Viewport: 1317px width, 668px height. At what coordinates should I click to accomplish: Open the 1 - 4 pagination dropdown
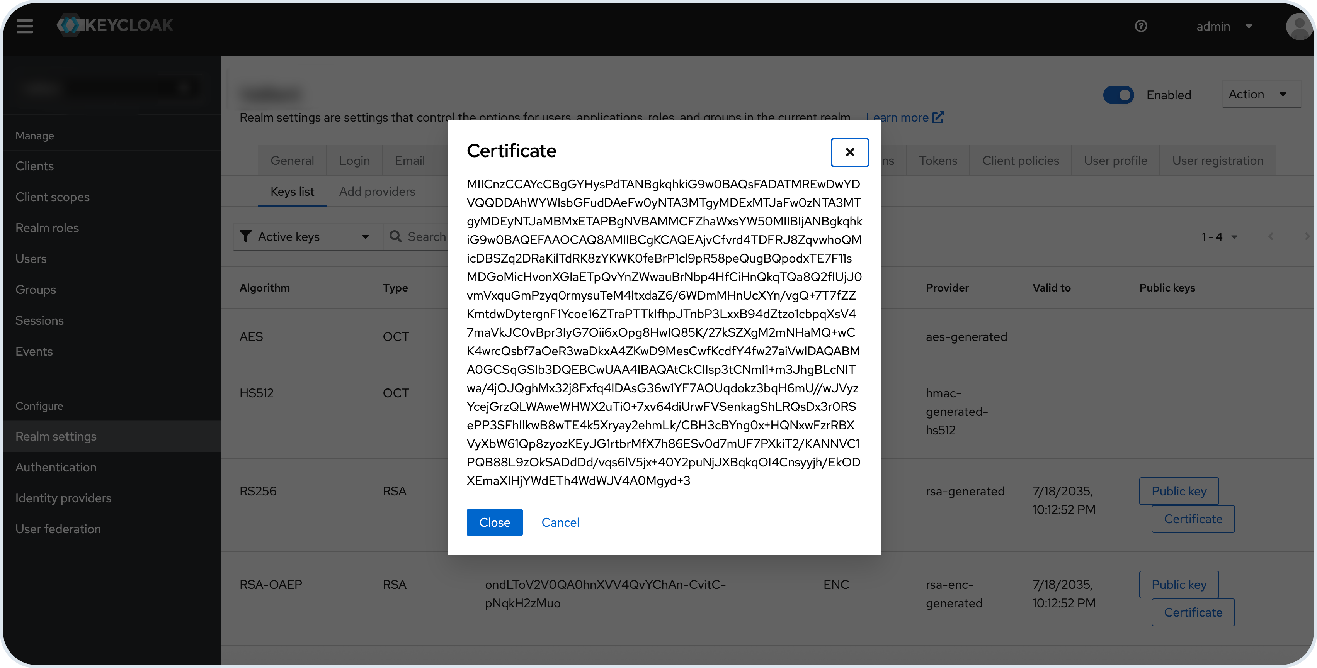coord(1219,237)
